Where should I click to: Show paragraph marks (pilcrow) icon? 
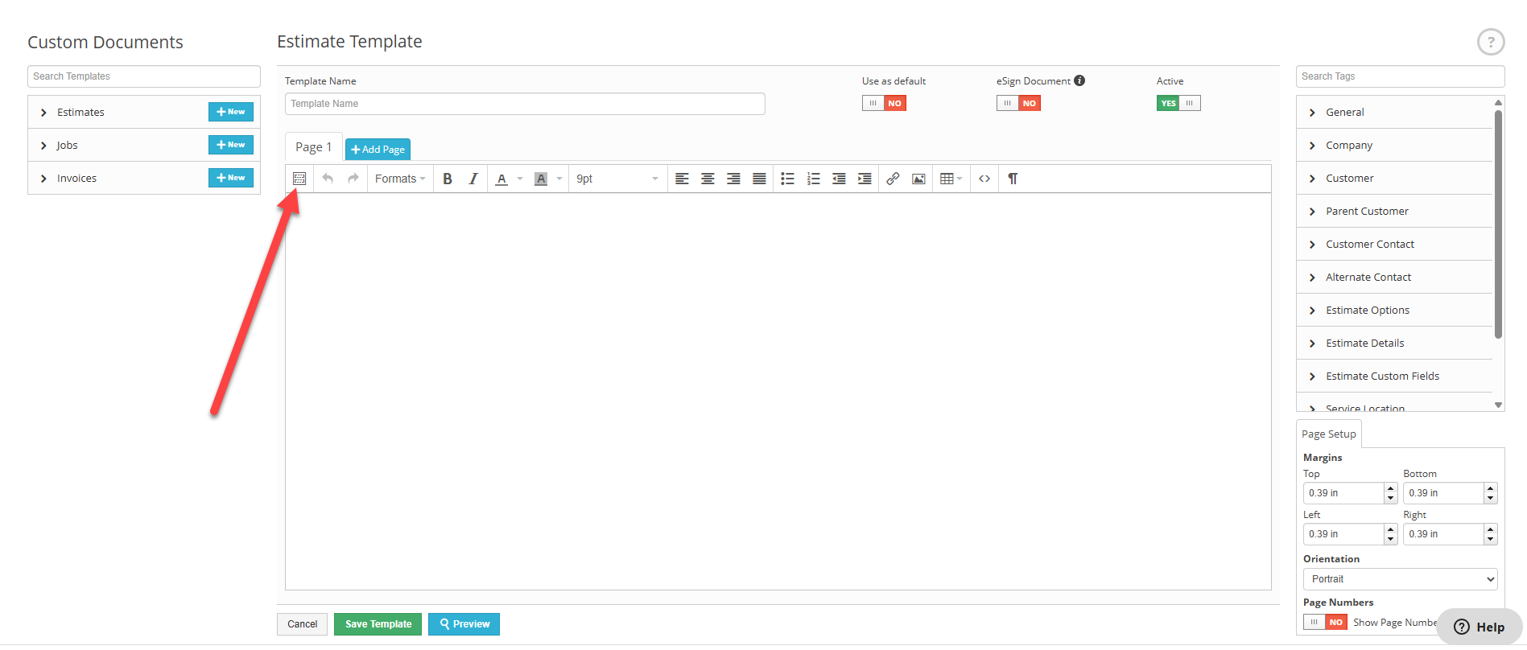[1013, 179]
